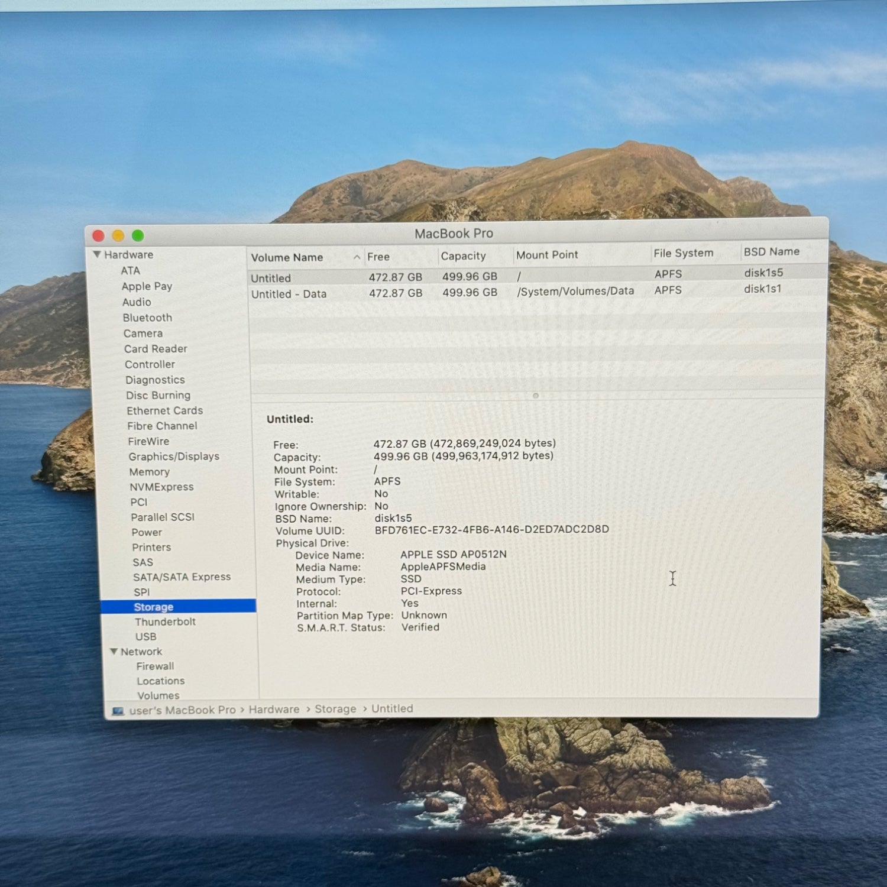This screenshot has height=887, width=887.
Task: Open the Bluetooth sidebar entry
Action: (x=147, y=318)
